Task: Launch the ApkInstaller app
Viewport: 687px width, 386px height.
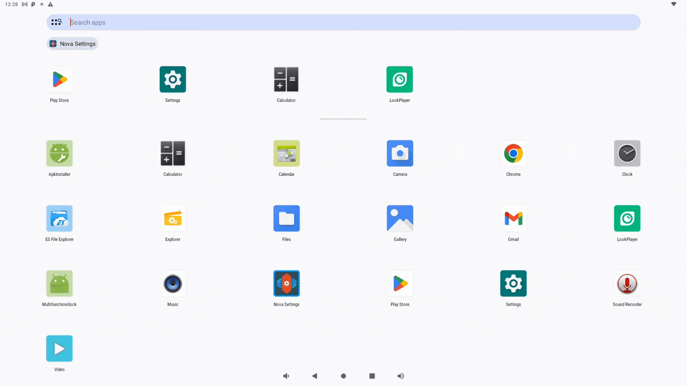Action: click(x=59, y=153)
